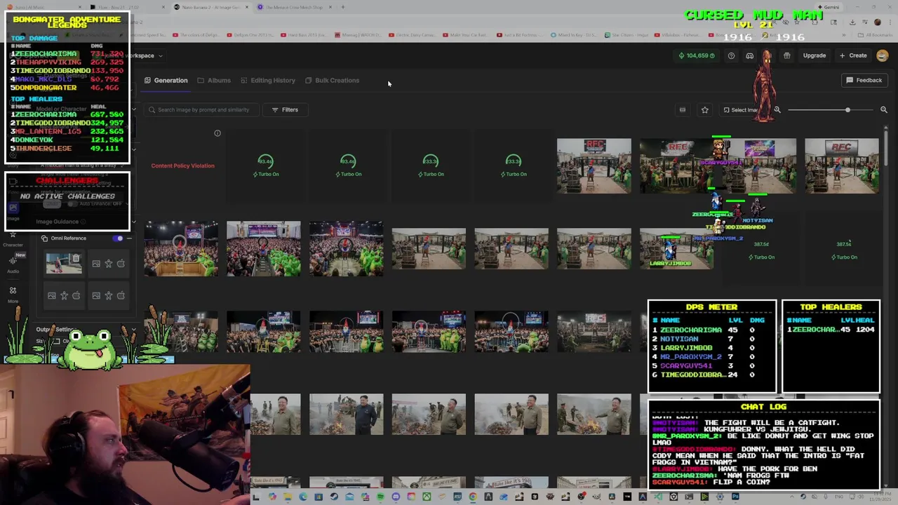Open the Discord icon
The height and width of the screenshot is (505, 898).
pyautogui.click(x=749, y=55)
